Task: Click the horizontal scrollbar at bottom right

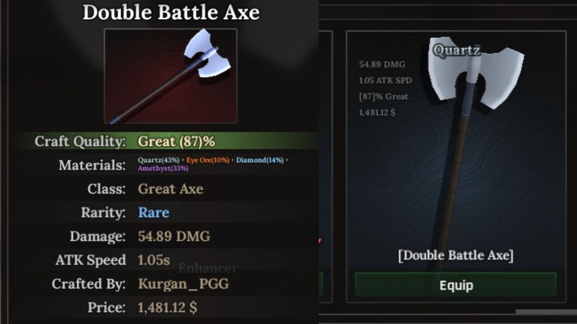Action: pyautogui.click(x=546, y=312)
